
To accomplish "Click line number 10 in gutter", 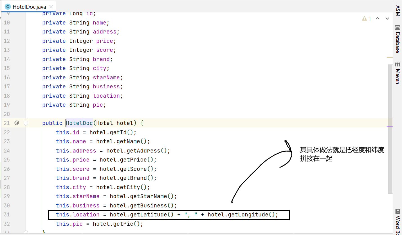I will pos(7,23).
